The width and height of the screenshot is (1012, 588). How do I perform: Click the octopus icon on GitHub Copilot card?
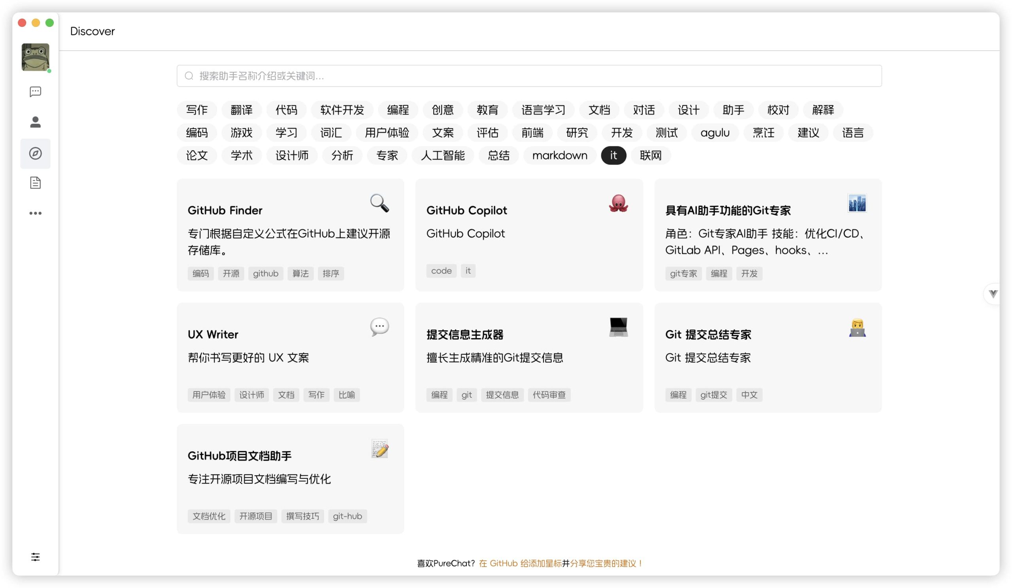click(618, 203)
